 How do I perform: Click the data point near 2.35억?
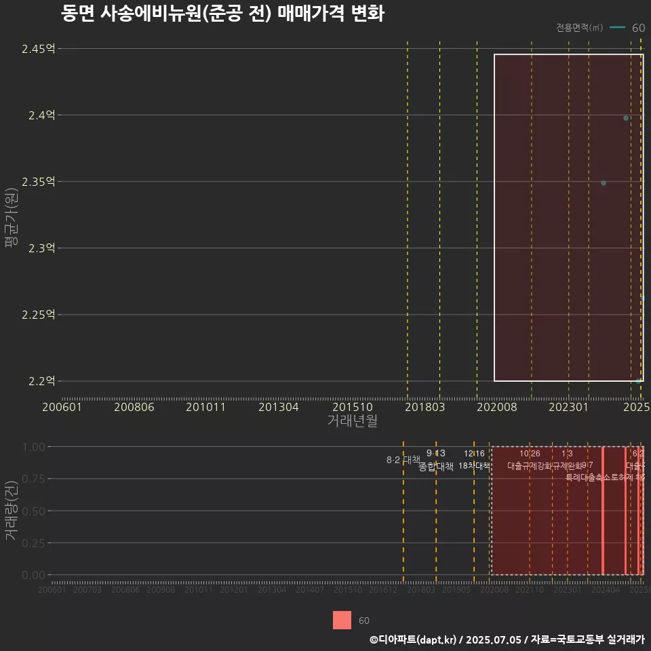[x=604, y=183]
